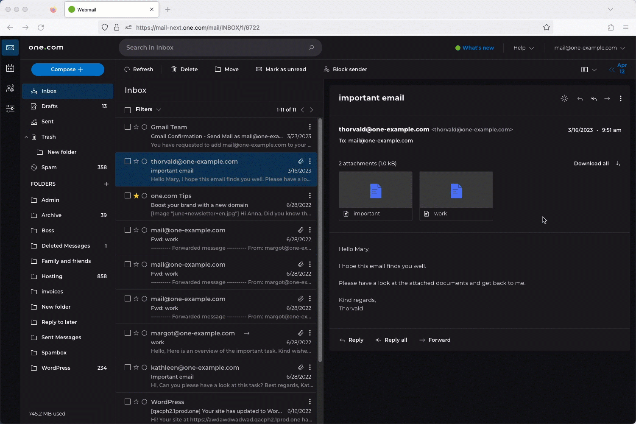This screenshot has width=636, height=424.
Task: Tick the checkbox for one.com Tips email
Action: tap(128, 195)
